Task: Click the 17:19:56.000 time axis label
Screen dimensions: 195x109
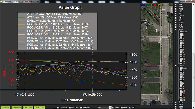Action: (x=92, y=95)
